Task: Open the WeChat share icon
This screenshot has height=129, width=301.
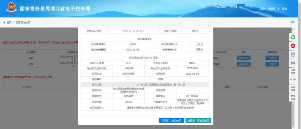Action: tap(293, 37)
